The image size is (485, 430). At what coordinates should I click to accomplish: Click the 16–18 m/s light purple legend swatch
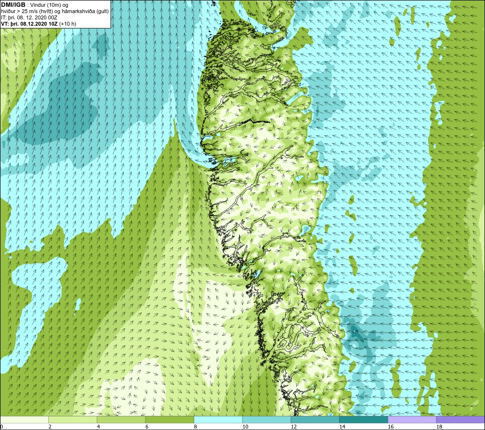[412, 419]
